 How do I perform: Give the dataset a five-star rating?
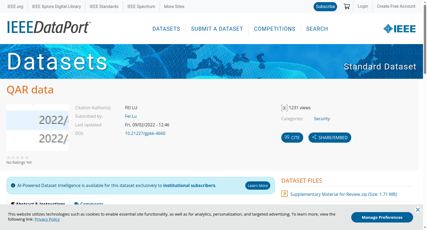(27, 158)
